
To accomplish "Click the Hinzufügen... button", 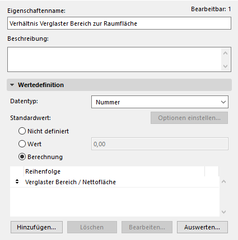I will click(x=36, y=227).
